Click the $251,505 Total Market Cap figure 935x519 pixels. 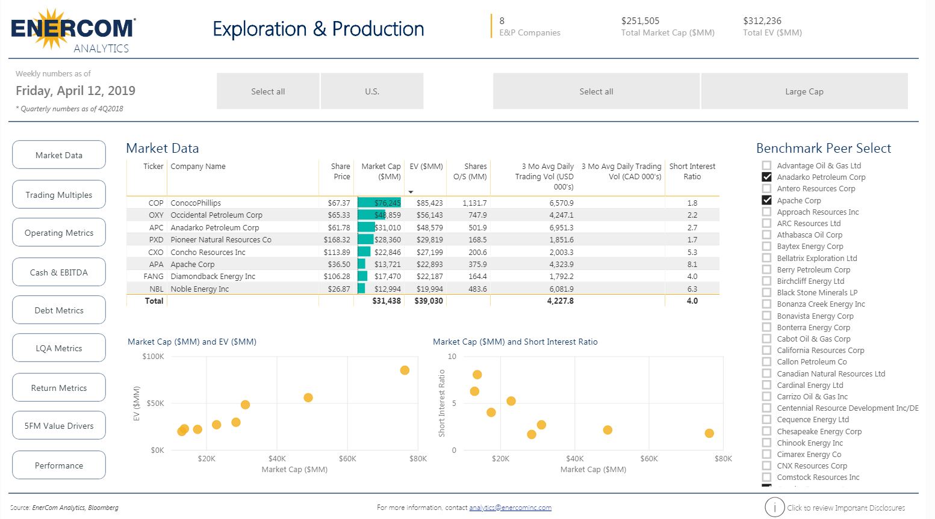click(x=640, y=20)
